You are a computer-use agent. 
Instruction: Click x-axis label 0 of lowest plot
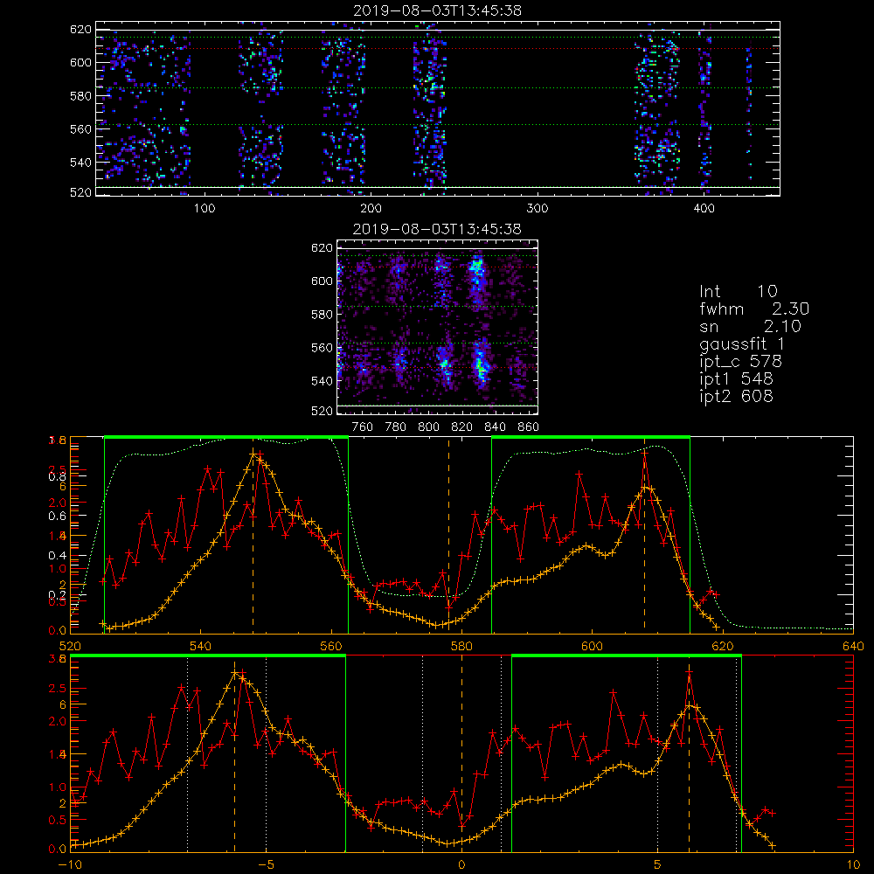pos(461,865)
